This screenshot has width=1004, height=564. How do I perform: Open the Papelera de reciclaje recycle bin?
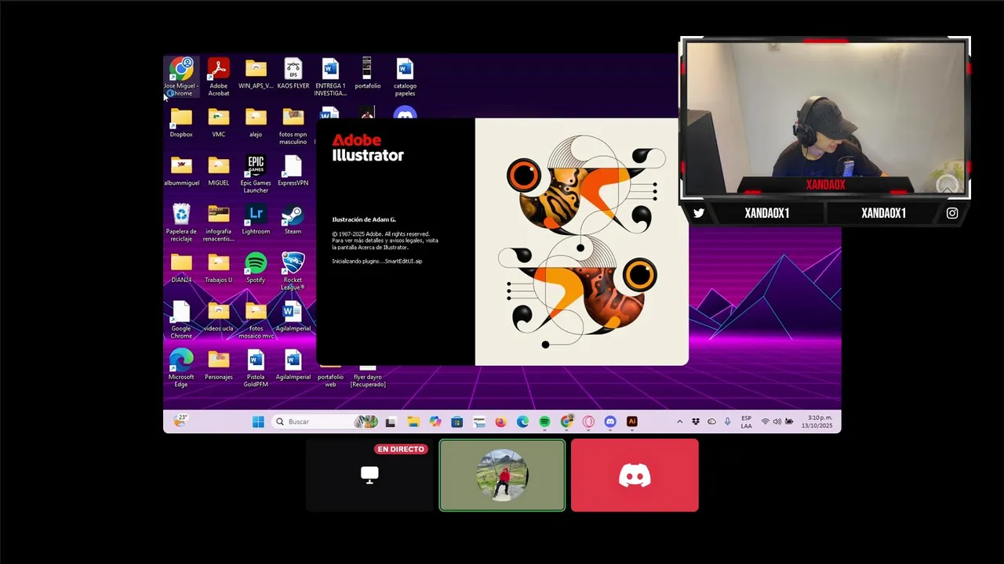(x=181, y=223)
